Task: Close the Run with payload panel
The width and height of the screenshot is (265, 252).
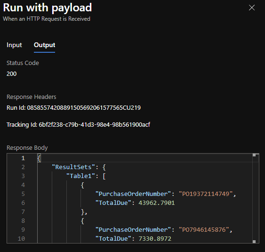Action: (x=252, y=8)
